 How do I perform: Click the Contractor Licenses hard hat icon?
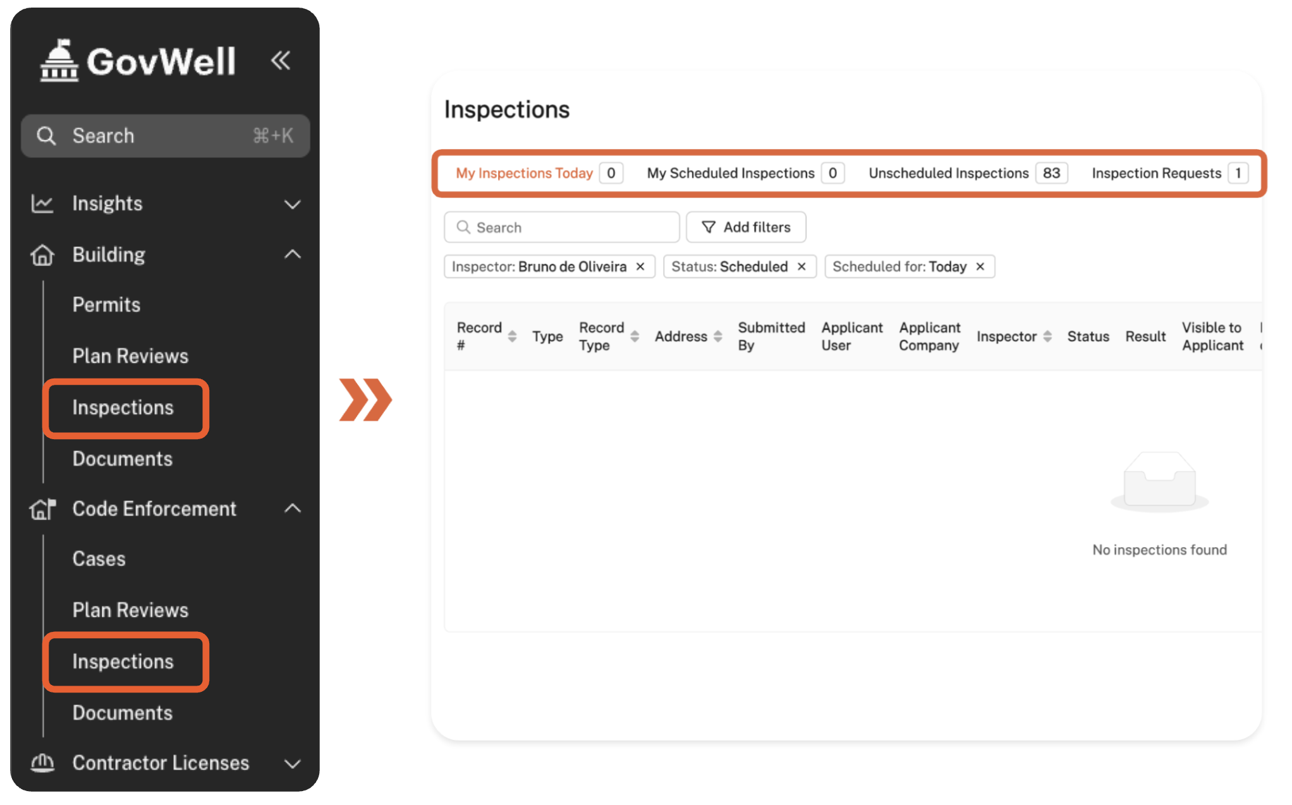[x=42, y=763]
